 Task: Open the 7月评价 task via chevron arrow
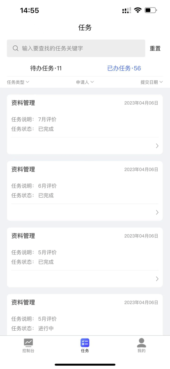click(x=157, y=146)
